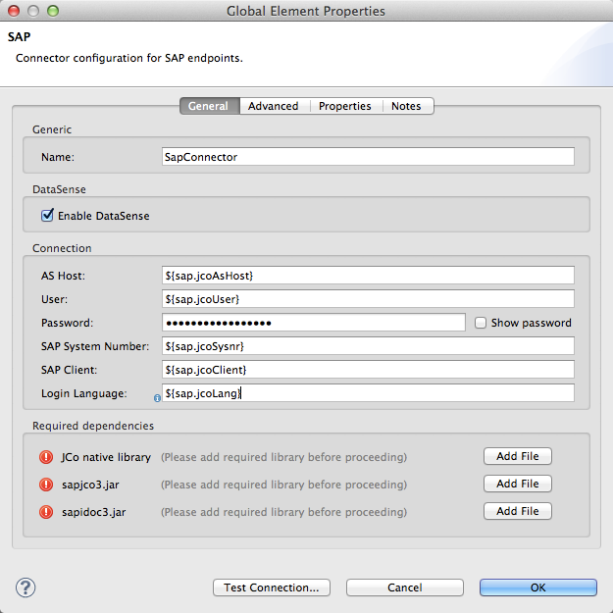Select the Notes tab
This screenshot has height=613, width=613.
(406, 106)
